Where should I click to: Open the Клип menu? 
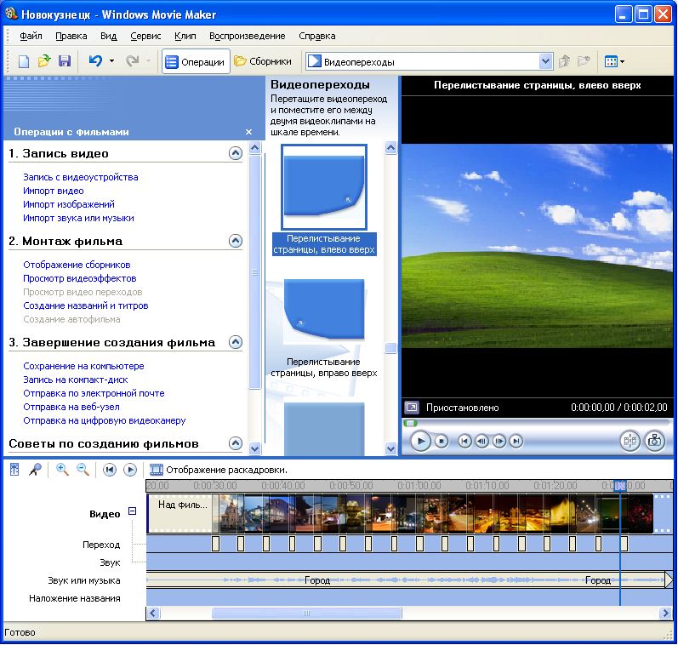tap(185, 36)
